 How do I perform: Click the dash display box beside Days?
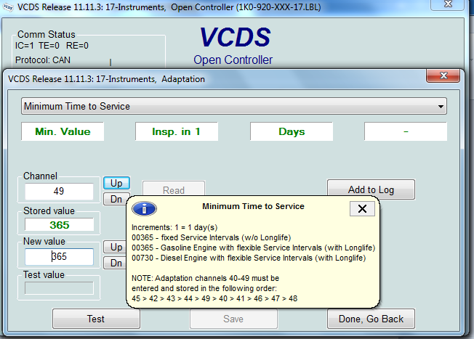(406, 131)
